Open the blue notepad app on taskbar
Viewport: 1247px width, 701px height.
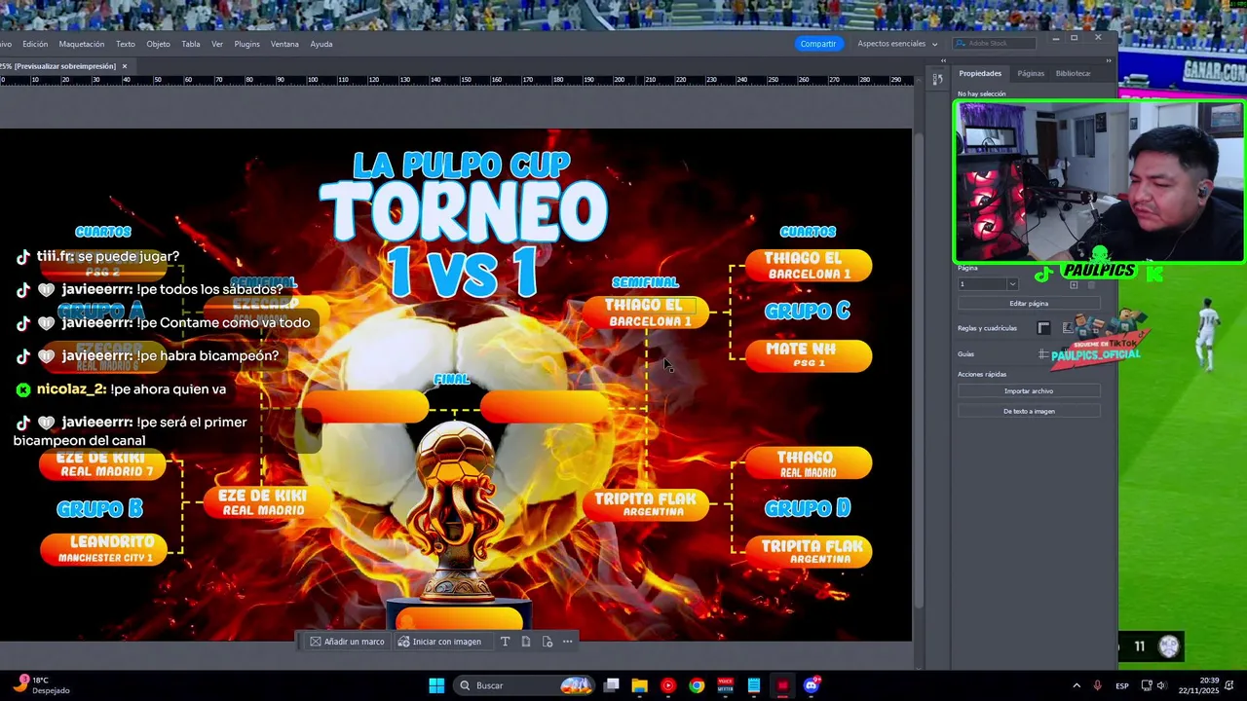click(754, 685)
